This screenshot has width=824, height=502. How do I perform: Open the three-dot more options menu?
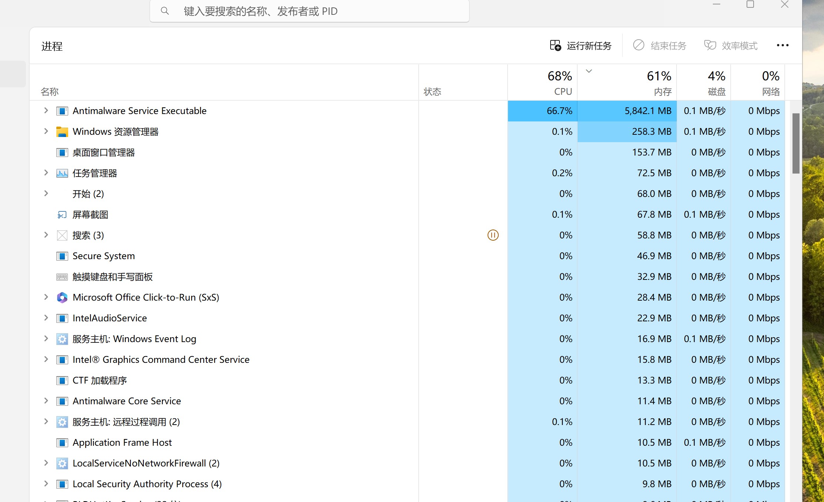[783, 45]
